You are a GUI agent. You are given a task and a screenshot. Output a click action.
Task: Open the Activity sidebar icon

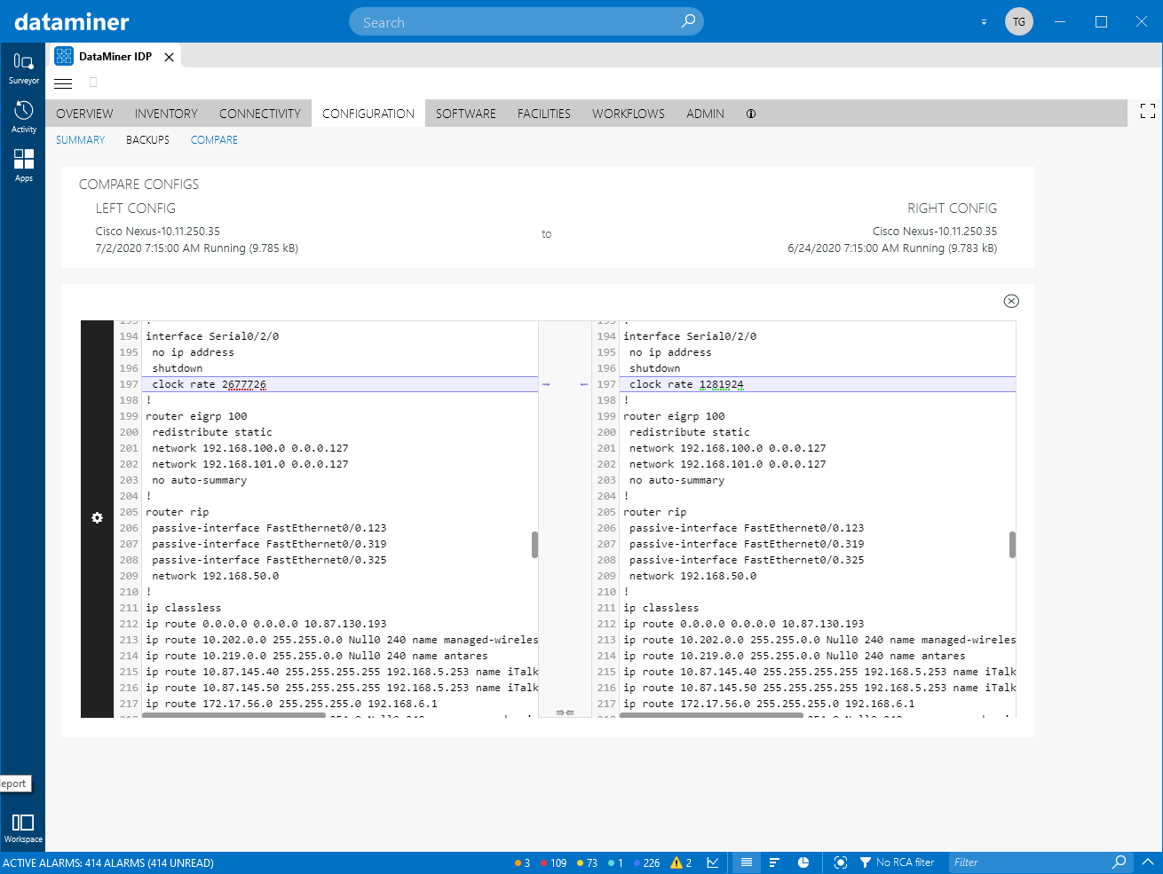[x=23, y=116]
